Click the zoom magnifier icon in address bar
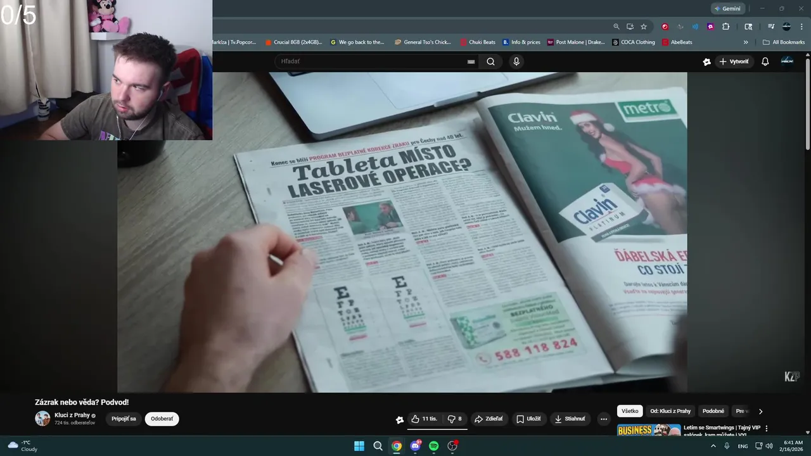 [x=616, y=27]
